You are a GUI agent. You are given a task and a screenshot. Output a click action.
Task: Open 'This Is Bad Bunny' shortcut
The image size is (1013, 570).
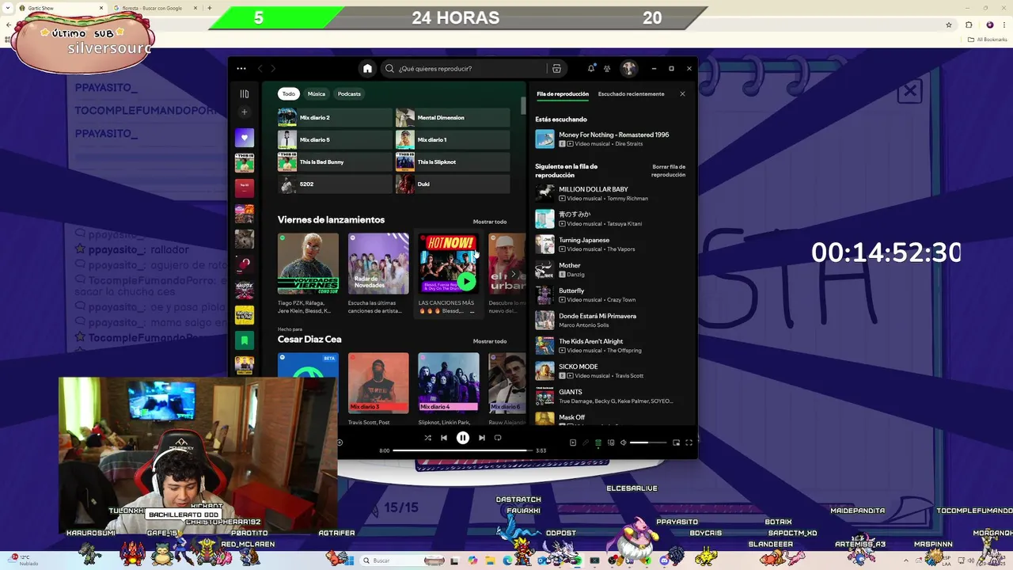tap(335, 162)
